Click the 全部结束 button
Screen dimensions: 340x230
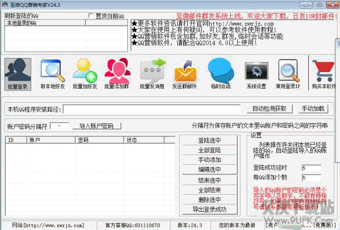click(x=210, y=190)
